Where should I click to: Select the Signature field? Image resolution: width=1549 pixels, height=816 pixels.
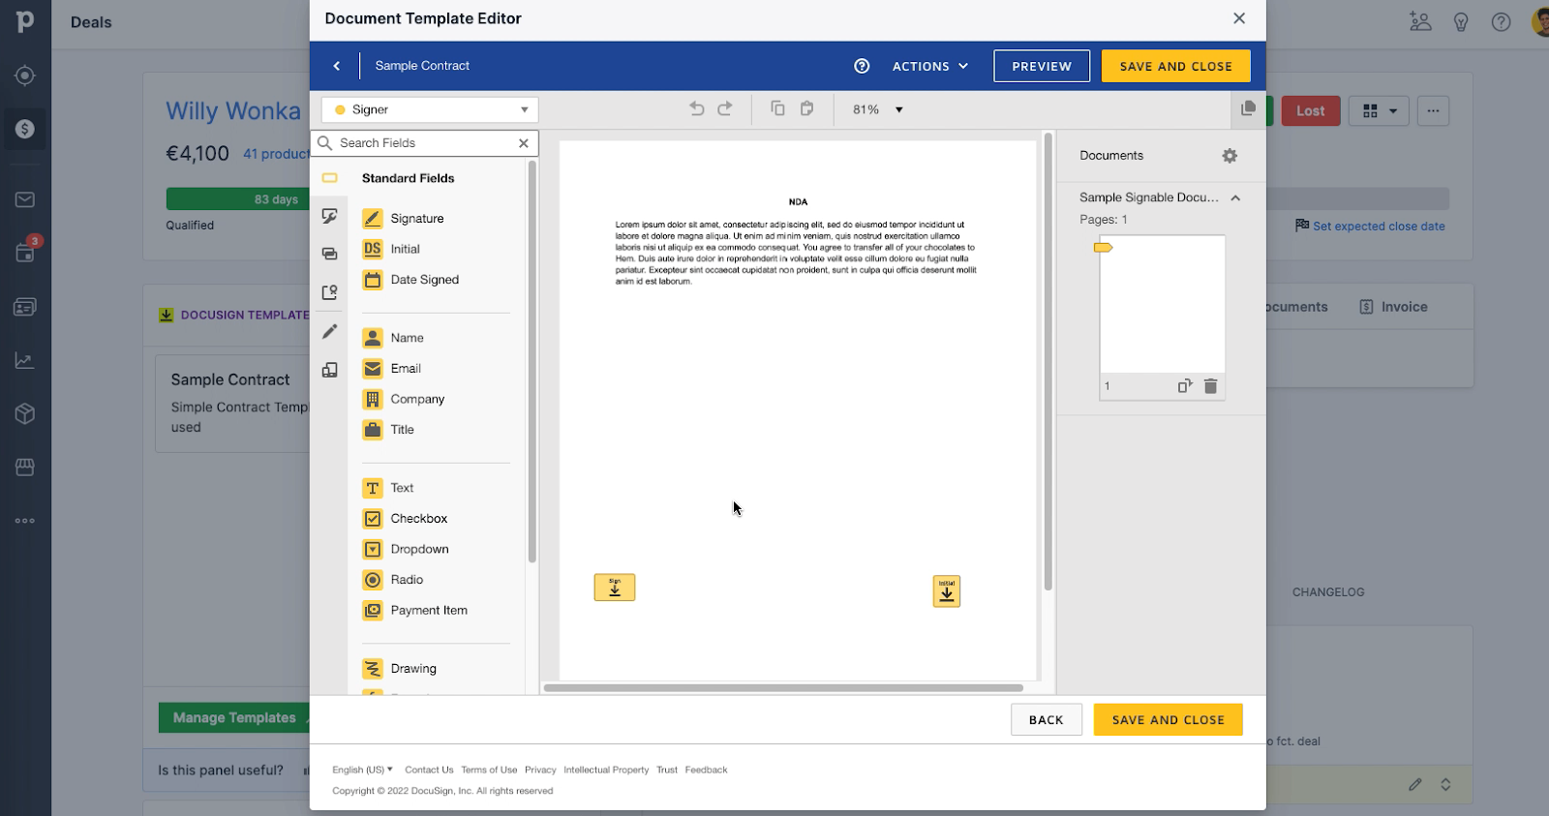click(x=416, y=219)
